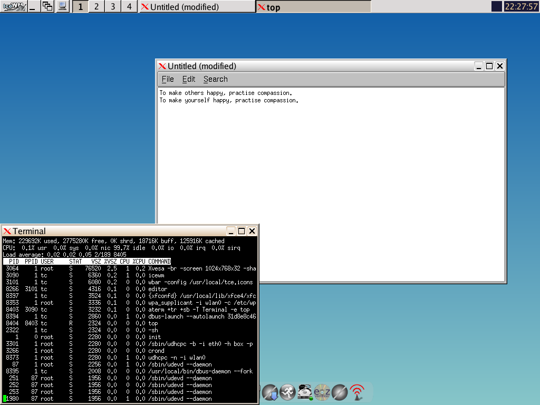Image resolution: width=540 pixels, height=405 pixels.
Task: Click the show desktop button in taskbar
Action: point(33,6)
